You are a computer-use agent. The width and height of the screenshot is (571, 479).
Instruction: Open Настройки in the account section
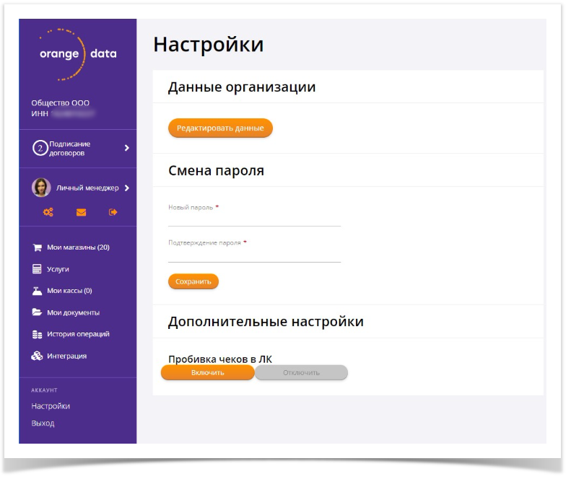click(x=51, y=406)
